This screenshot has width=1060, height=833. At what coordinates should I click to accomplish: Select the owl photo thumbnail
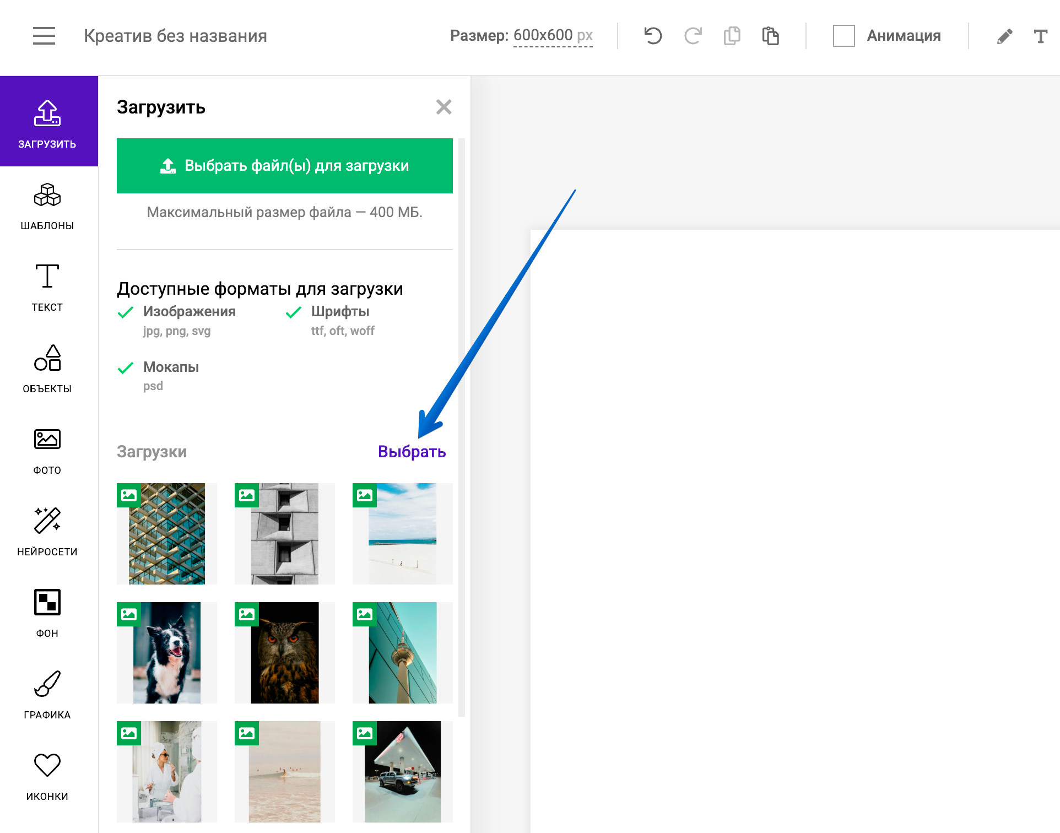[x=284, y=652]
